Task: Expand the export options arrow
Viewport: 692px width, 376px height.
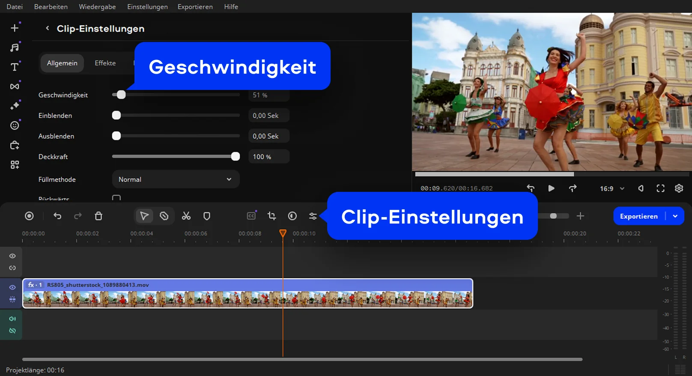Action: (675, 216)
